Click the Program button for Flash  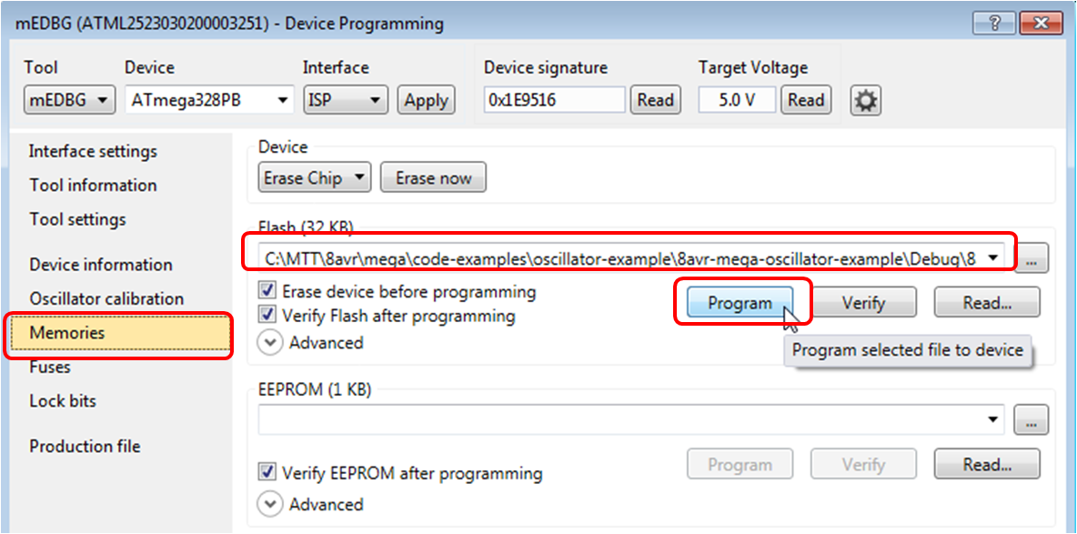(740, 301)
